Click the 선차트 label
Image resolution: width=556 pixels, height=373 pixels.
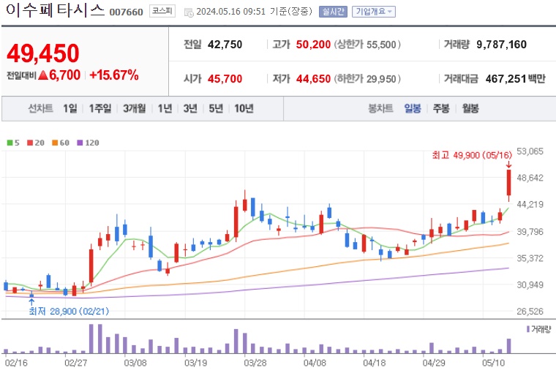pyautogui.click(x=41, y=108)
